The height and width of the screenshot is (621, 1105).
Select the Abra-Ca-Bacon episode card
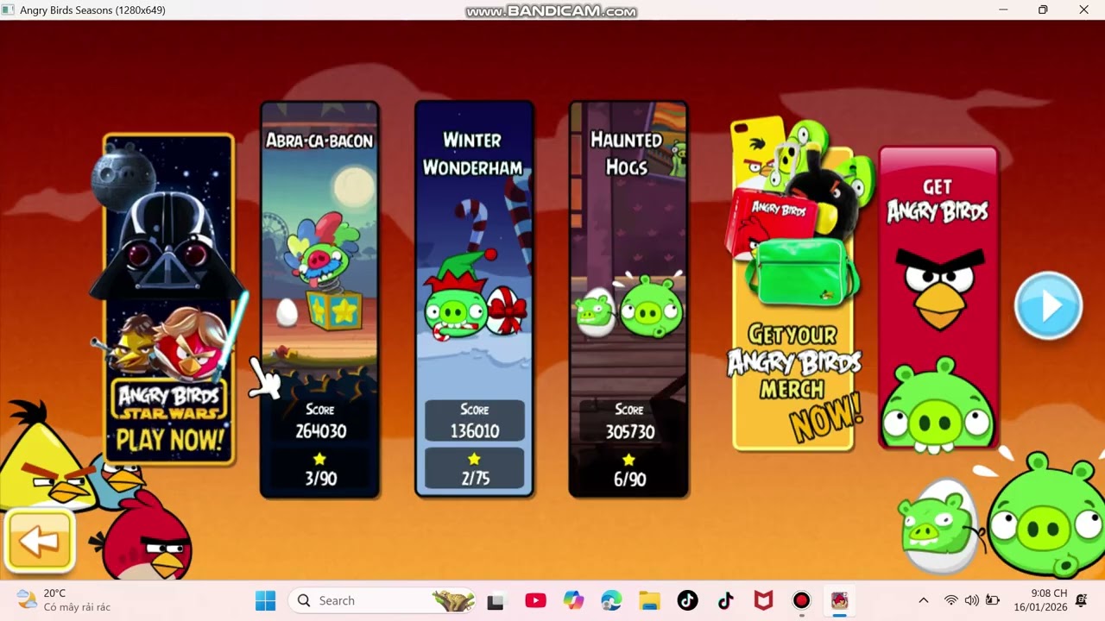319,299
